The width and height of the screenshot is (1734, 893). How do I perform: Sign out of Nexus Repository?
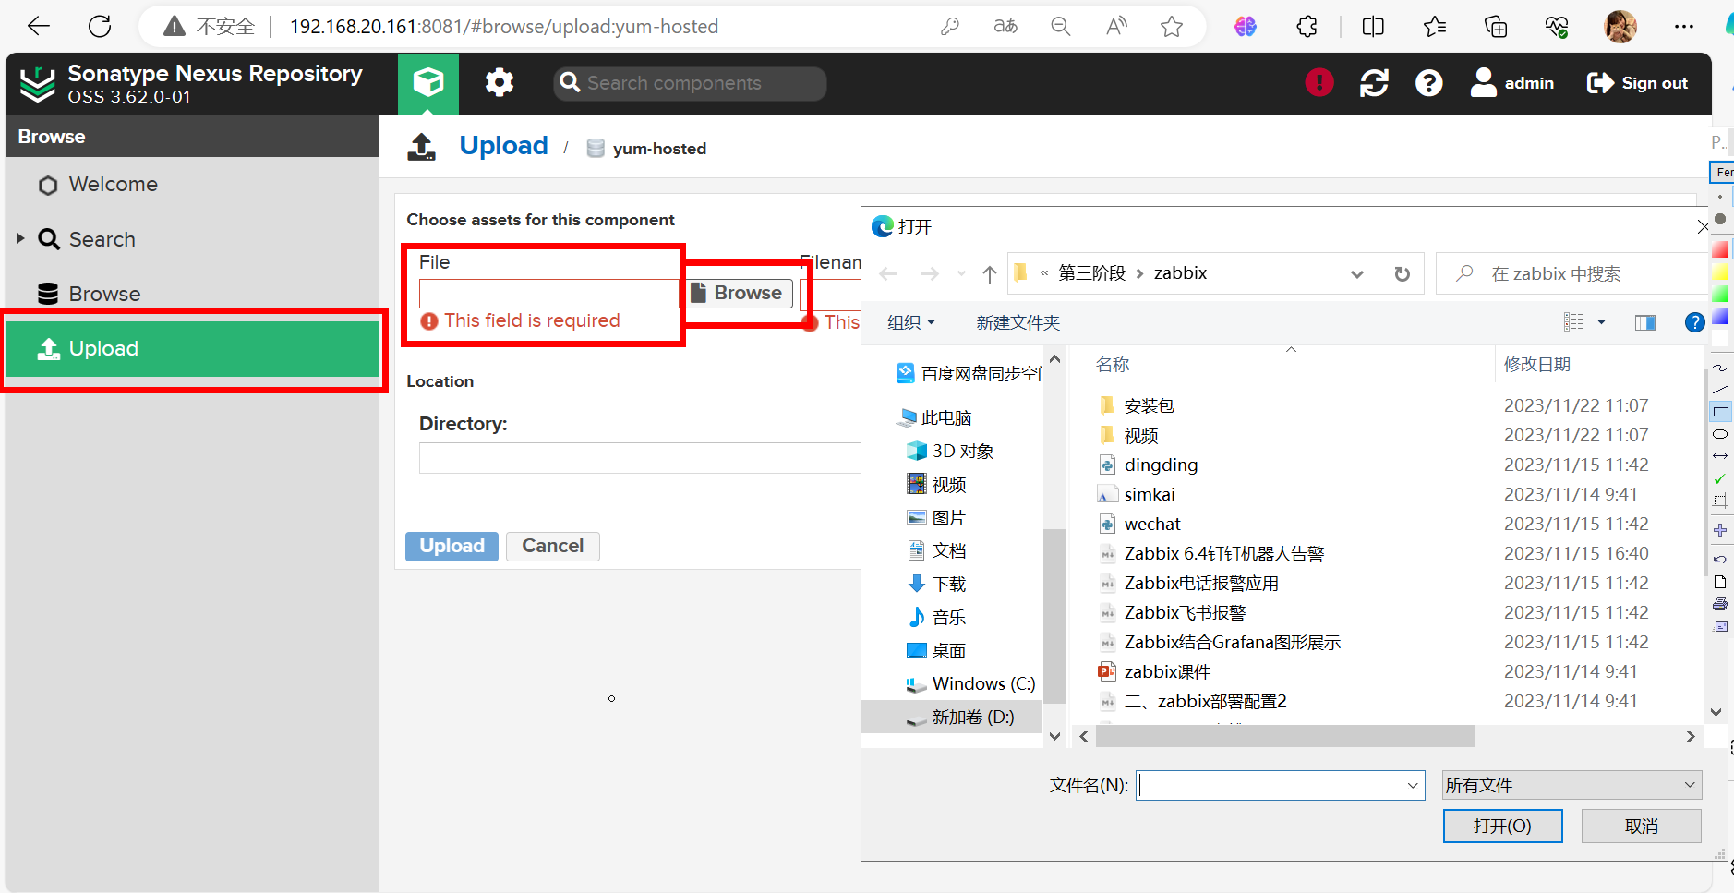click(x=1637, y=83)
